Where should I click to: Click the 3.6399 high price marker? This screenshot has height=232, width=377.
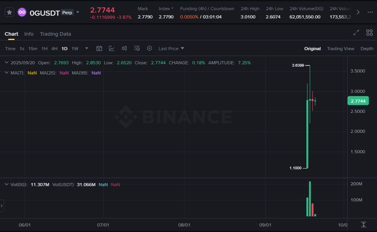298,65
